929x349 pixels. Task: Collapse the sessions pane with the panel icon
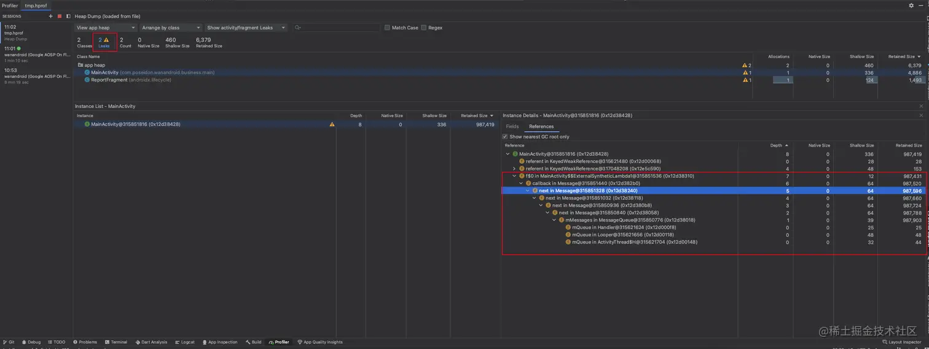click(x=68, y=17)
